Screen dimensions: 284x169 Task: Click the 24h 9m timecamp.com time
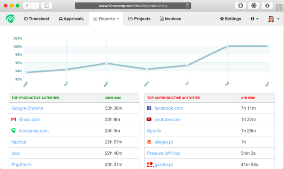[112, 131]
